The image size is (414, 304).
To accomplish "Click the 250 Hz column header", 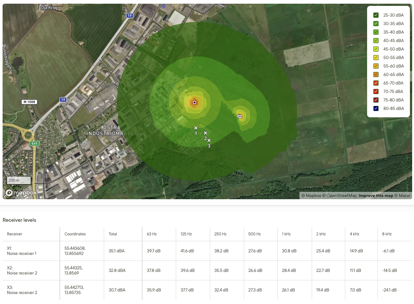I will point(220,234).
